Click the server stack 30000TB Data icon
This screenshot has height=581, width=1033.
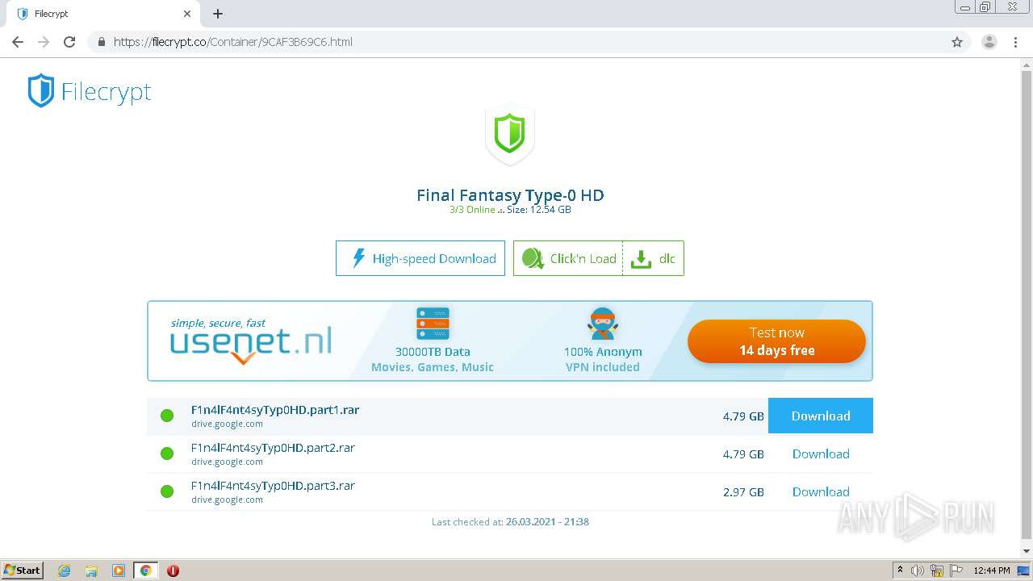pyautogui.click(x=433, y=324)
